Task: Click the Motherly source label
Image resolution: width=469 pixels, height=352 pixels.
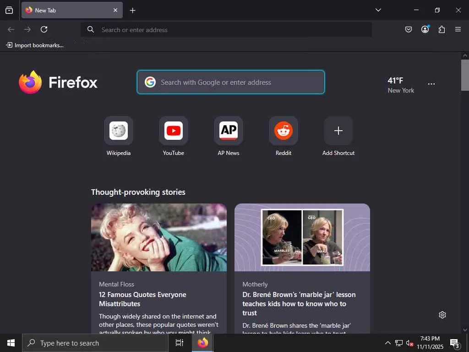Action: point(255,284)
